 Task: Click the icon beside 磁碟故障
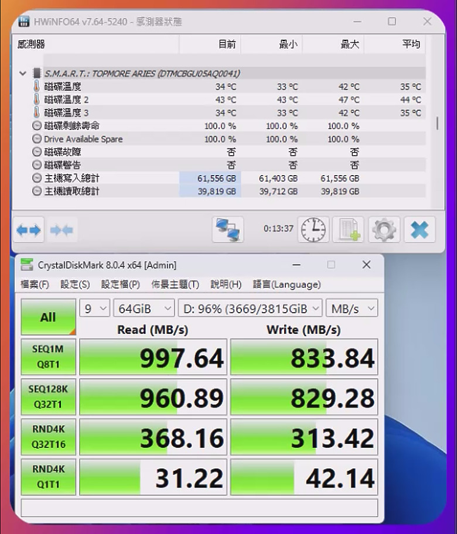(37, 152)
